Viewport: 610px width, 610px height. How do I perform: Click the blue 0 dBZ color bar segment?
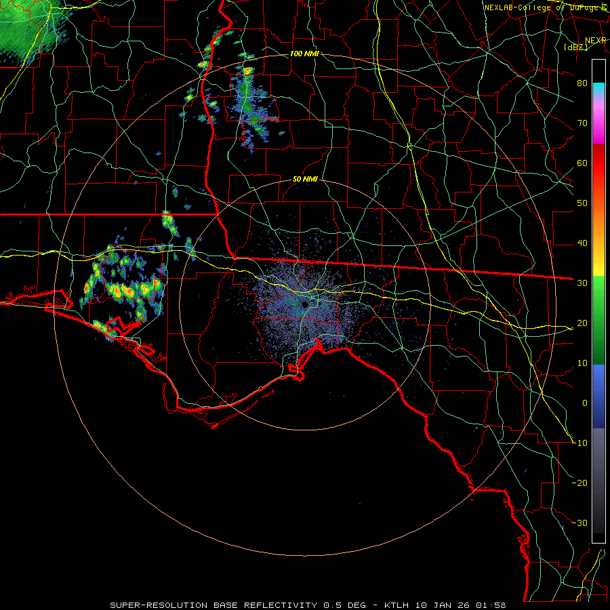[x=598, y=396]
